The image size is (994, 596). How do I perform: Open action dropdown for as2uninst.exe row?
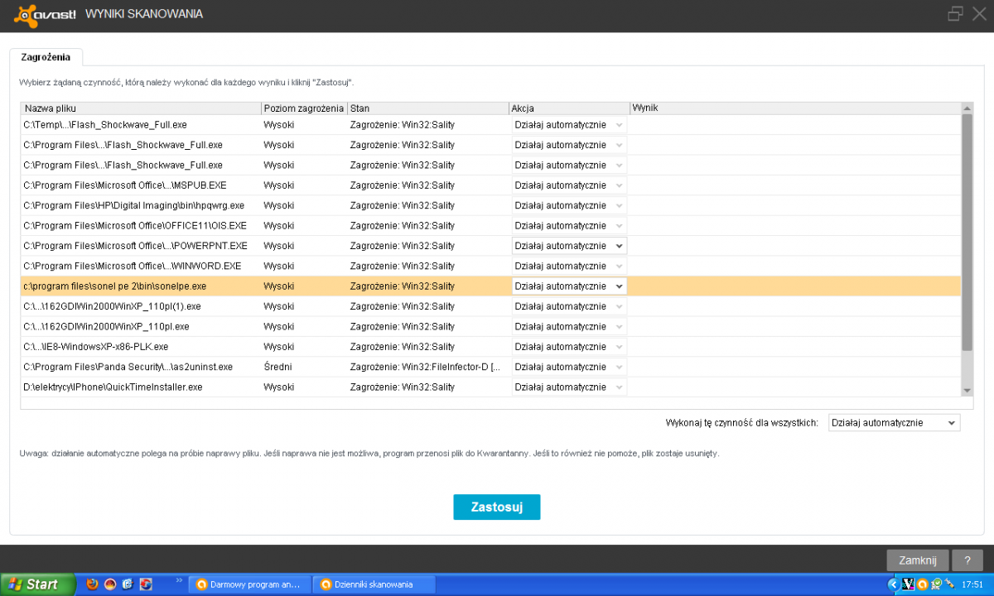click(x=569, y=367)
